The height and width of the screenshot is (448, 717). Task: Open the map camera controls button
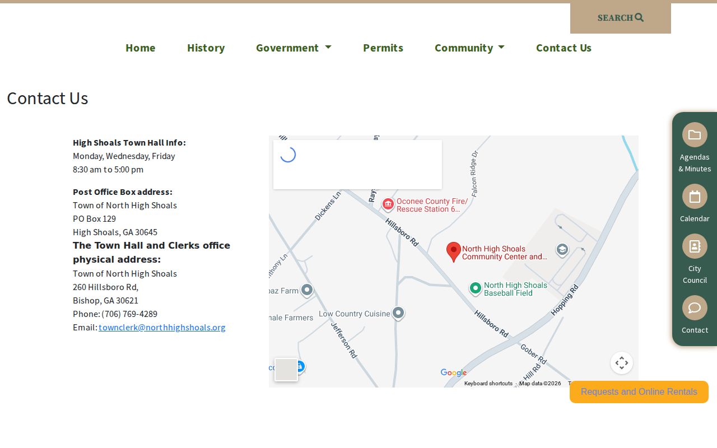point(622,363)
